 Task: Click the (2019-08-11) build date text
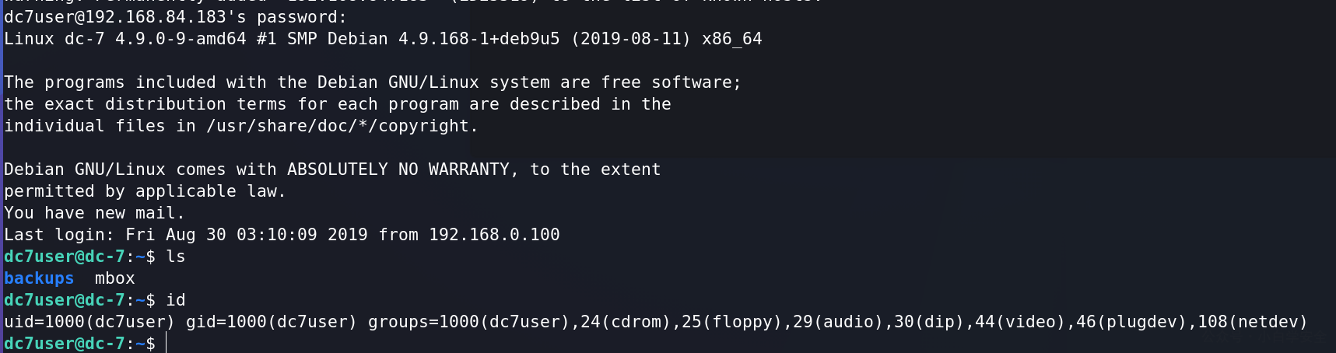[x=631, y=39]
